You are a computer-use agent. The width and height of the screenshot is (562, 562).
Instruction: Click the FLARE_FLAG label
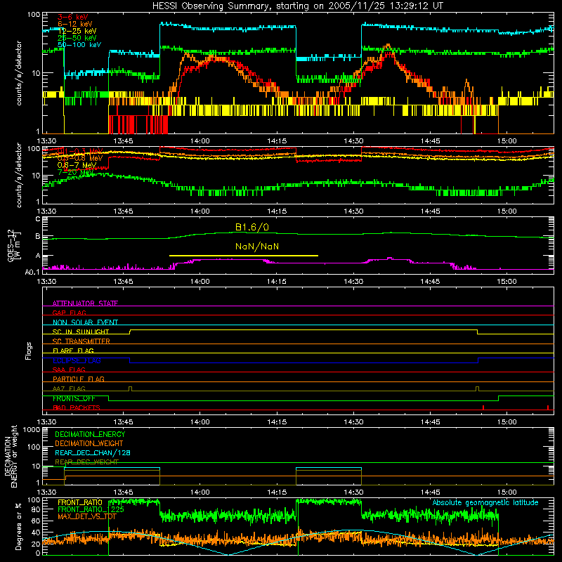click(73, 351)
